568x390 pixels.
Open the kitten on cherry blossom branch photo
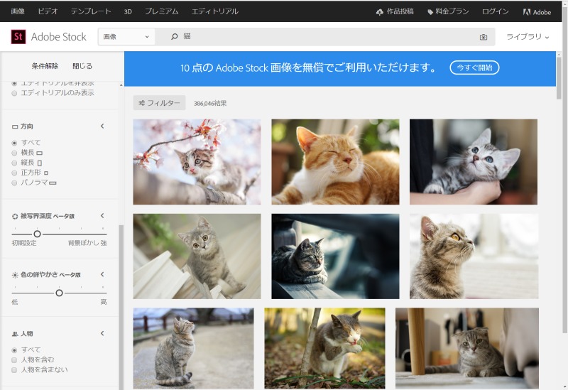[197, 162]
